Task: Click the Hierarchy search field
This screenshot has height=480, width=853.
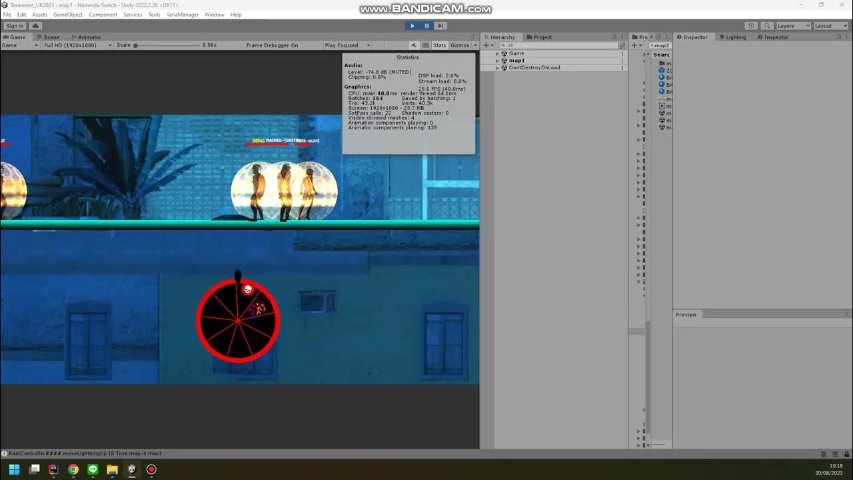Action: pos(559,45)
